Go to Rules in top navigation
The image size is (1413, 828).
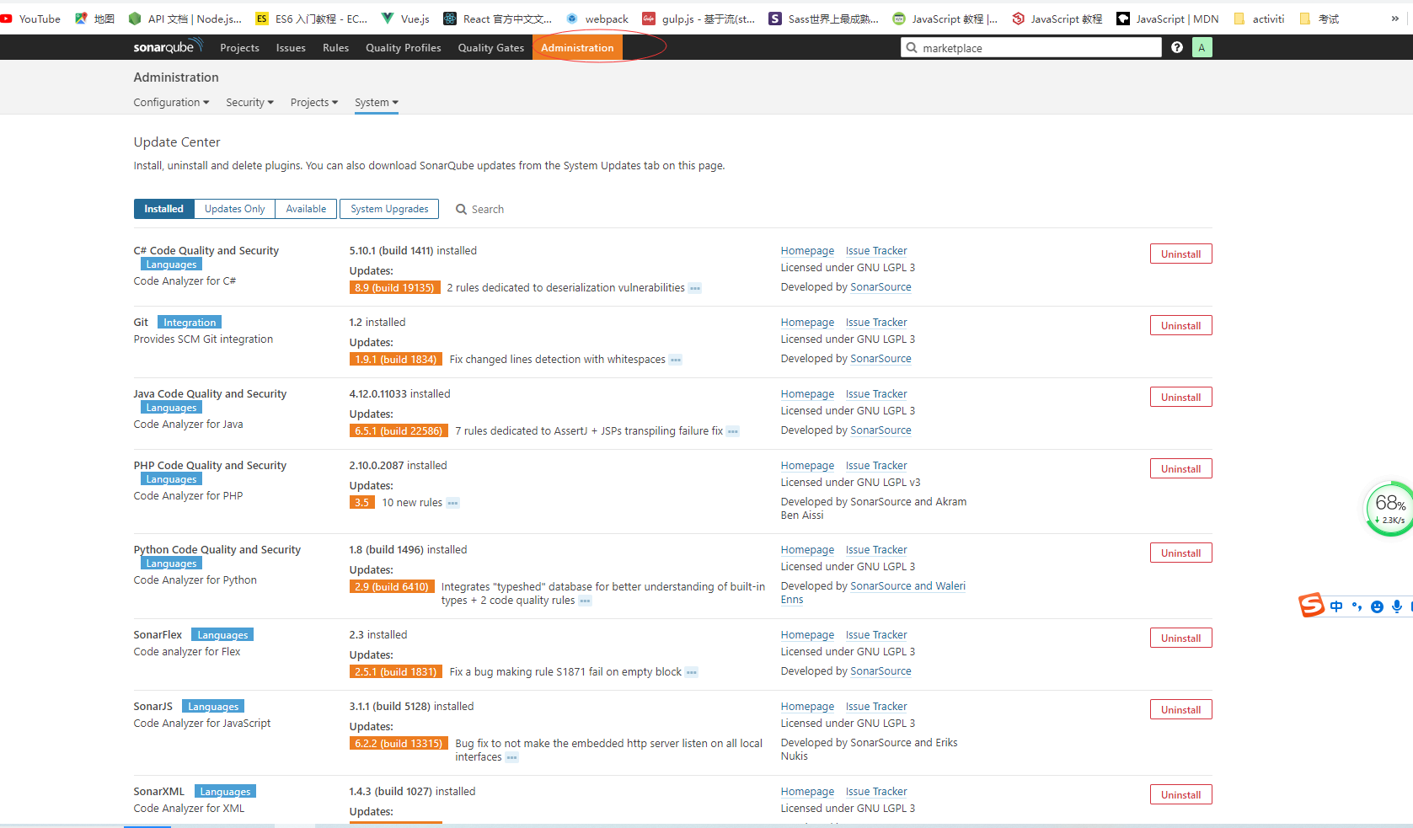(335, 48)
